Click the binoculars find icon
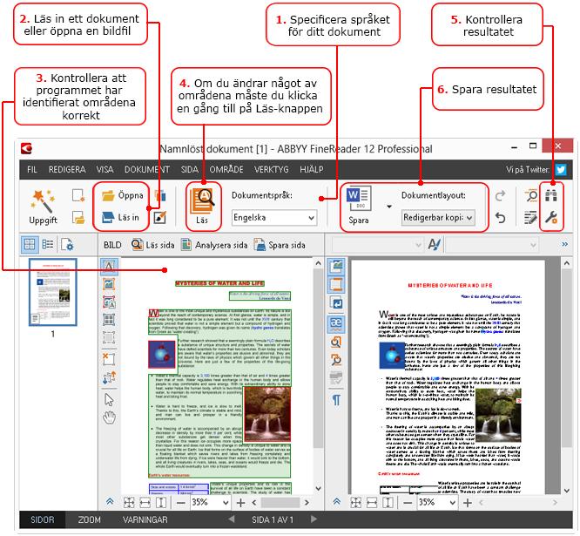This screenshot has width=580, height=536. pyautogui.click(x=551, y=195)
